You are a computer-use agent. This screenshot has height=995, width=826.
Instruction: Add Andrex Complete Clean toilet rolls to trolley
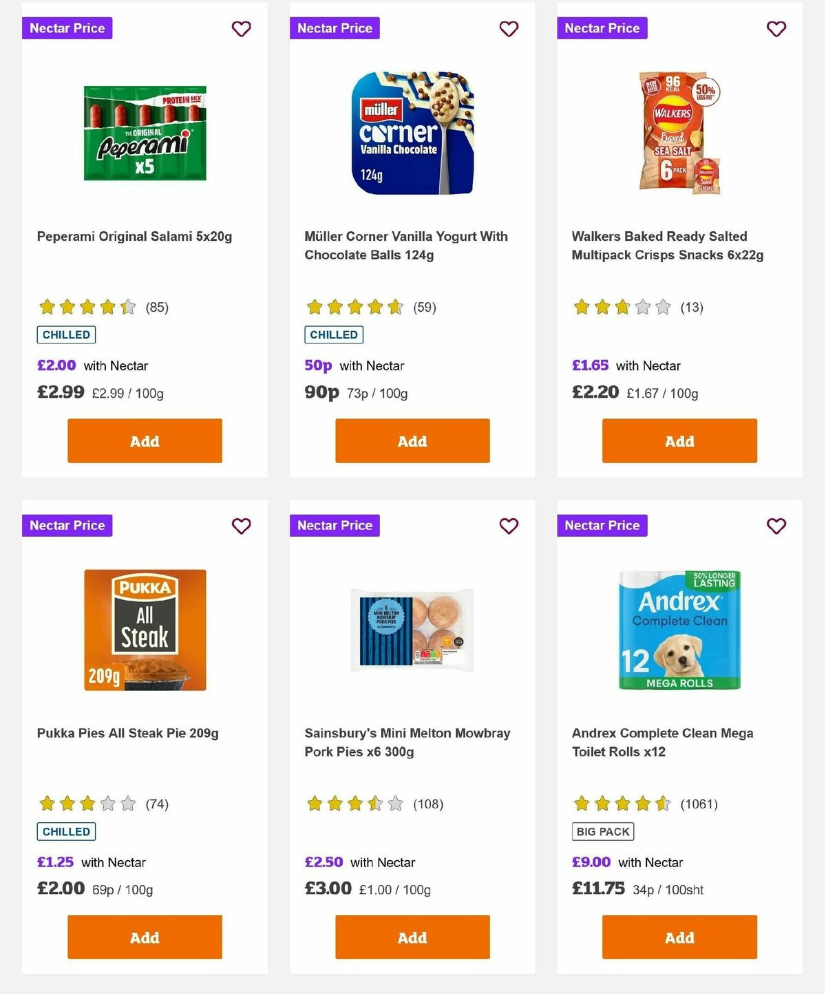(679, 937)
